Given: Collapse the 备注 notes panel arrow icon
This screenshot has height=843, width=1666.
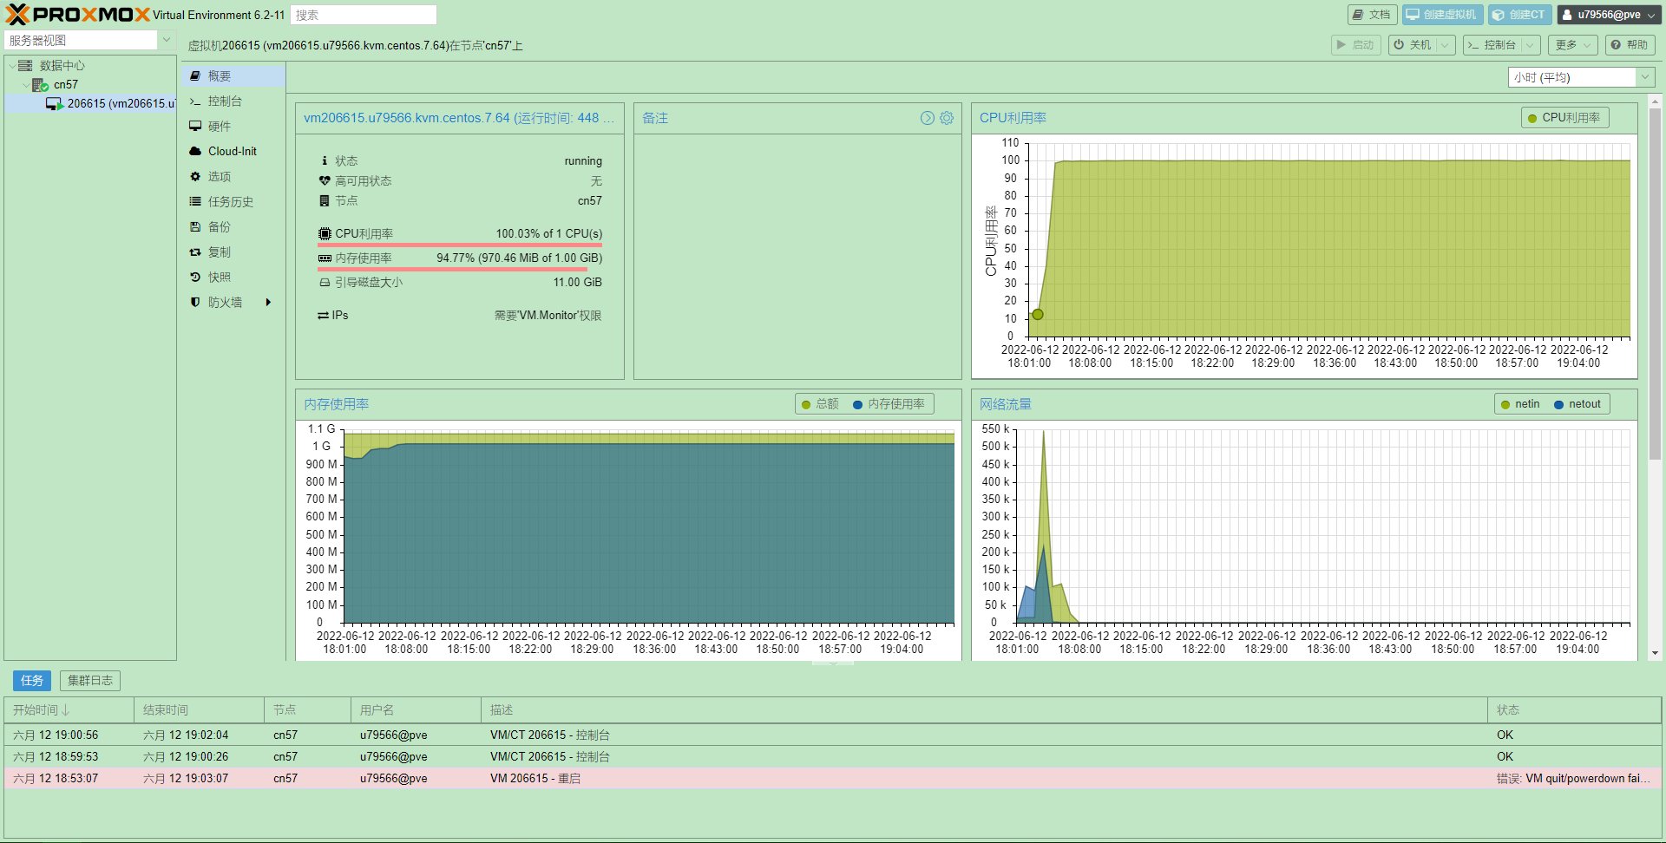Looking at the screenshot, I should point(928,118).
